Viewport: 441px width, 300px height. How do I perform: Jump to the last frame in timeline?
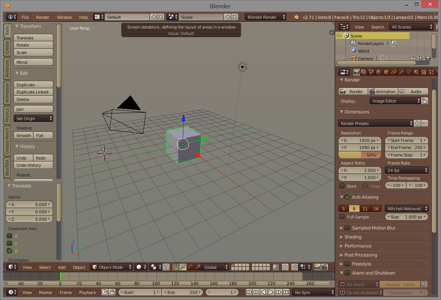click(x=286, y=292)
